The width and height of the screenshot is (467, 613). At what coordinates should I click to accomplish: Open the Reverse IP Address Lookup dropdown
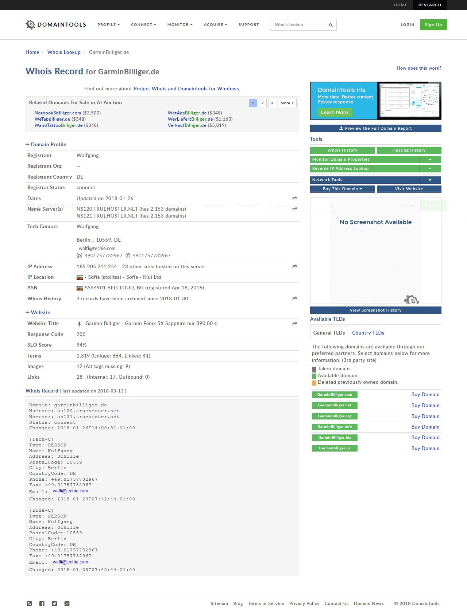[430, 168]
